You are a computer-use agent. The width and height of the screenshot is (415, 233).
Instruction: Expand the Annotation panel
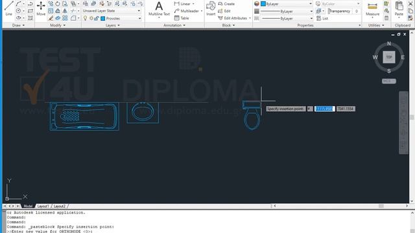[174, 25]
